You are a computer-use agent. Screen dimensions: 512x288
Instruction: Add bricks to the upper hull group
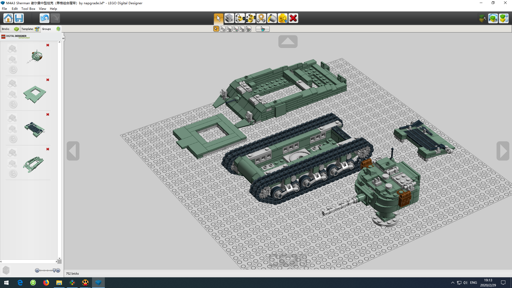tap(12, 153)
